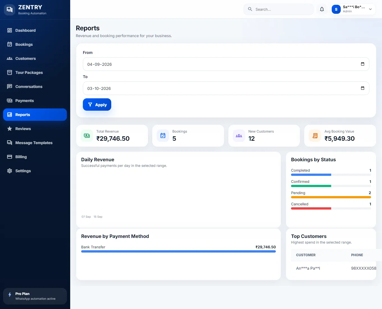Screen dimensions: 382x309
Task: Click the Confirmed status green bar
Action: [x=311, y=186]
